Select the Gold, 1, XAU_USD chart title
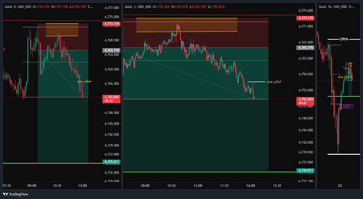Viewport: 363px width, 199px height. (x=138, y=7)
